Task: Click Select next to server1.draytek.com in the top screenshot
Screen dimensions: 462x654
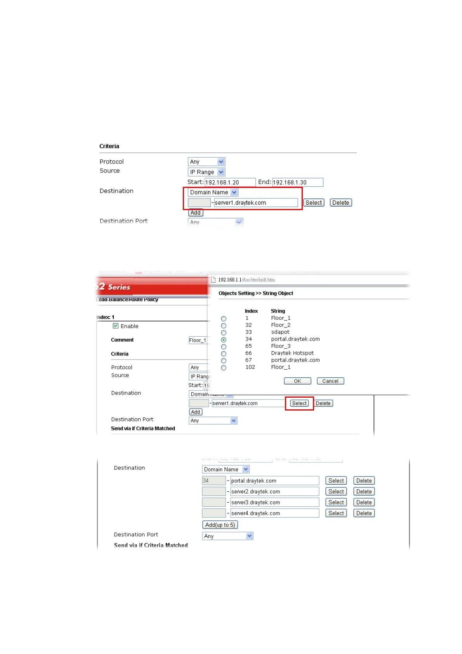Action: [314, 203]
